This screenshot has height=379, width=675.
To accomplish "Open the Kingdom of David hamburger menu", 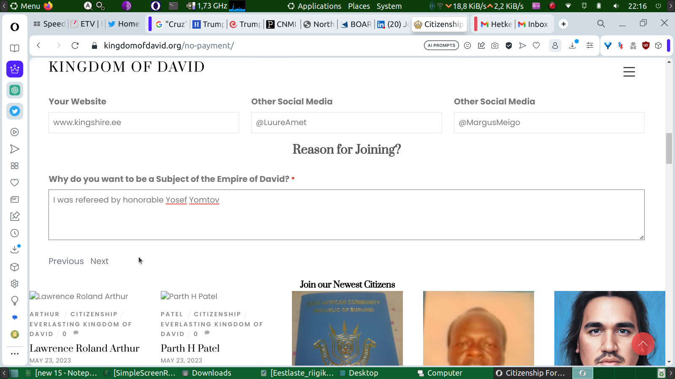I will point(629,72).
